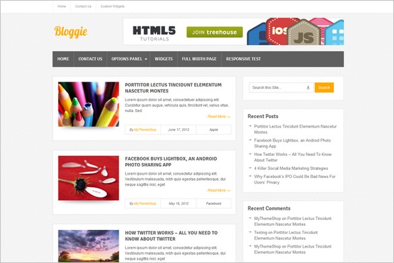The height and width of the screenshot is (263, 394).
Task: Click MyThemeShop author on June 17 post
Action: click(145, 130)
